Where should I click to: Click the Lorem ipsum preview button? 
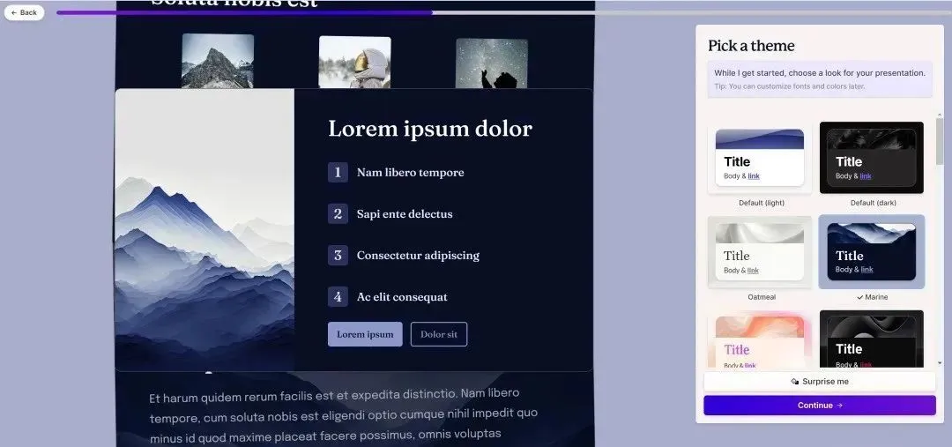pyautogui.click(x=365, y=334)
